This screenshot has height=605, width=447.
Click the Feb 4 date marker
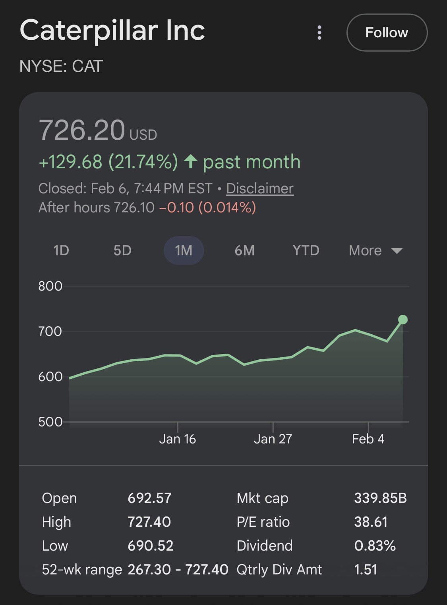pyautogui.click(x=368, y=439)
